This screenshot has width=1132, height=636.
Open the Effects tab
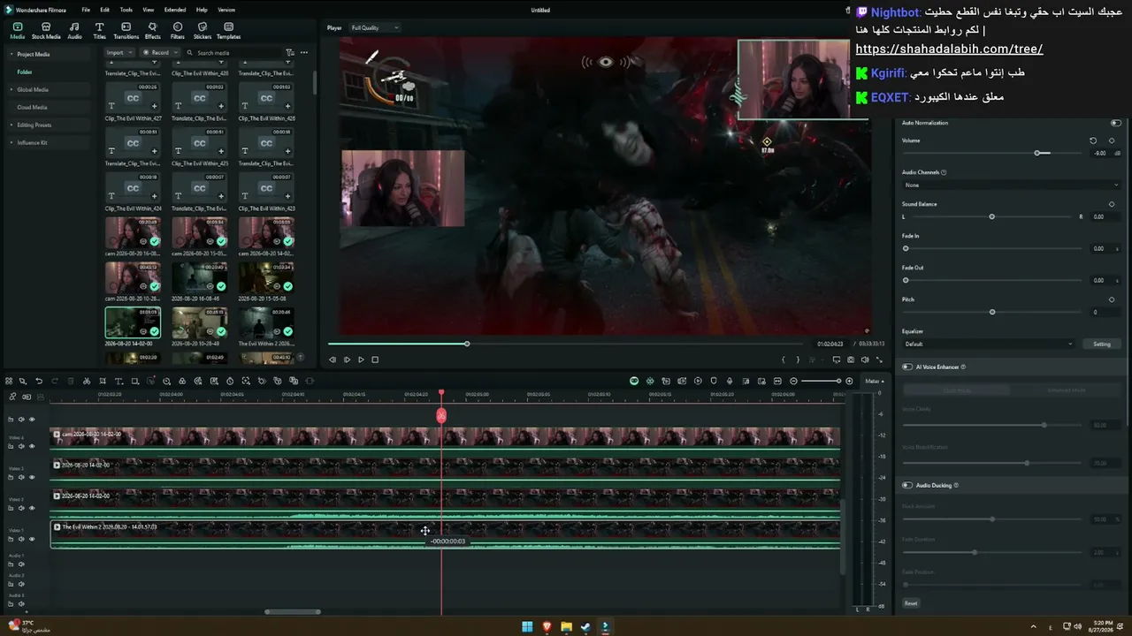[x=153, y=31]
